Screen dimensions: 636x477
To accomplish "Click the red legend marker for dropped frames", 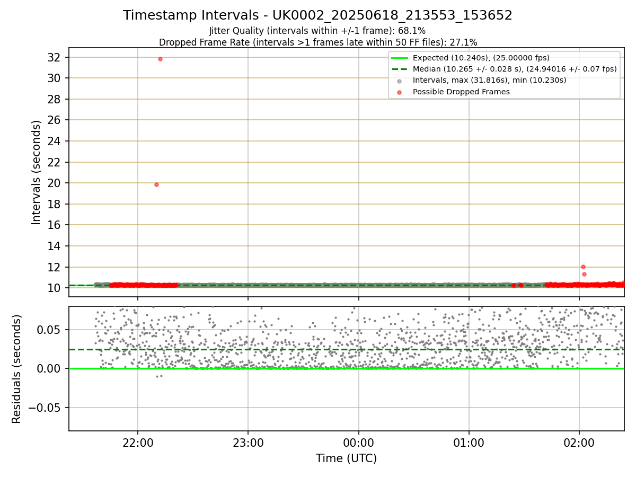I will 400,92.
